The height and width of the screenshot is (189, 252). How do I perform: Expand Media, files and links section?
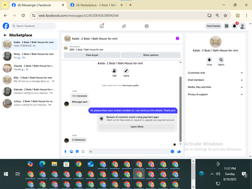(x=215, y=87)
